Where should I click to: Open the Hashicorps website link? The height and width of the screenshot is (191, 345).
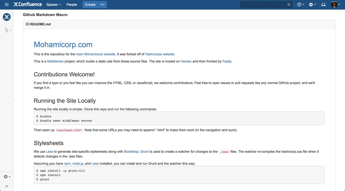pyautogui.click(x=160, y=54)
